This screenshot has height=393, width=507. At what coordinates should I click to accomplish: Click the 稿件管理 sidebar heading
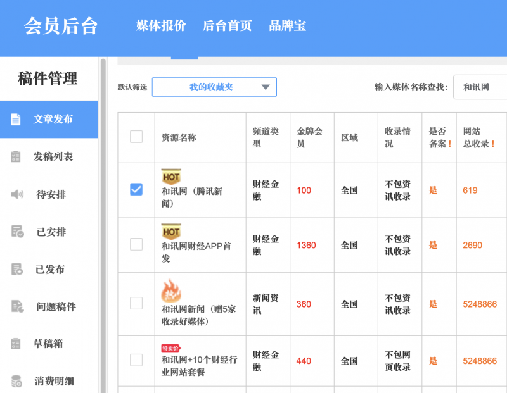click(x=48, y=78)
